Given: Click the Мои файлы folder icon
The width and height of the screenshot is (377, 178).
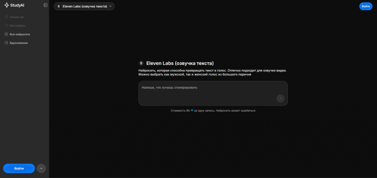Looking at the screenshot, I should click(6, 26).
